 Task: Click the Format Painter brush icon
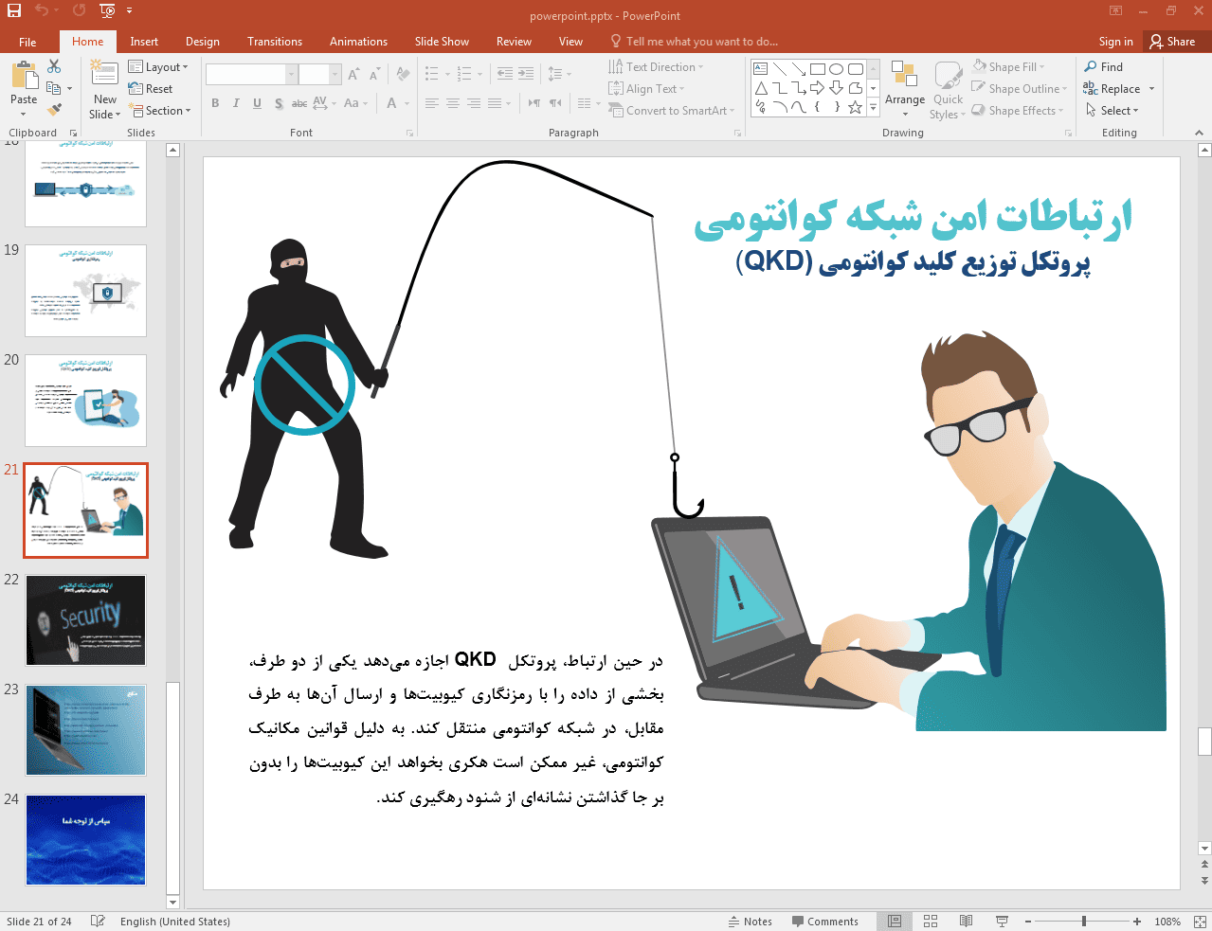click(54, 110)
